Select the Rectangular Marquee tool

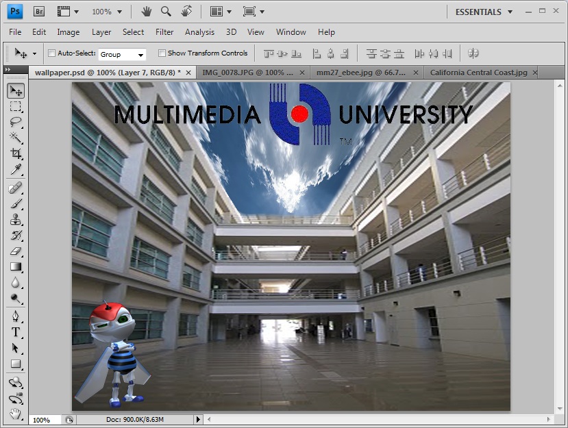(16, 106)
